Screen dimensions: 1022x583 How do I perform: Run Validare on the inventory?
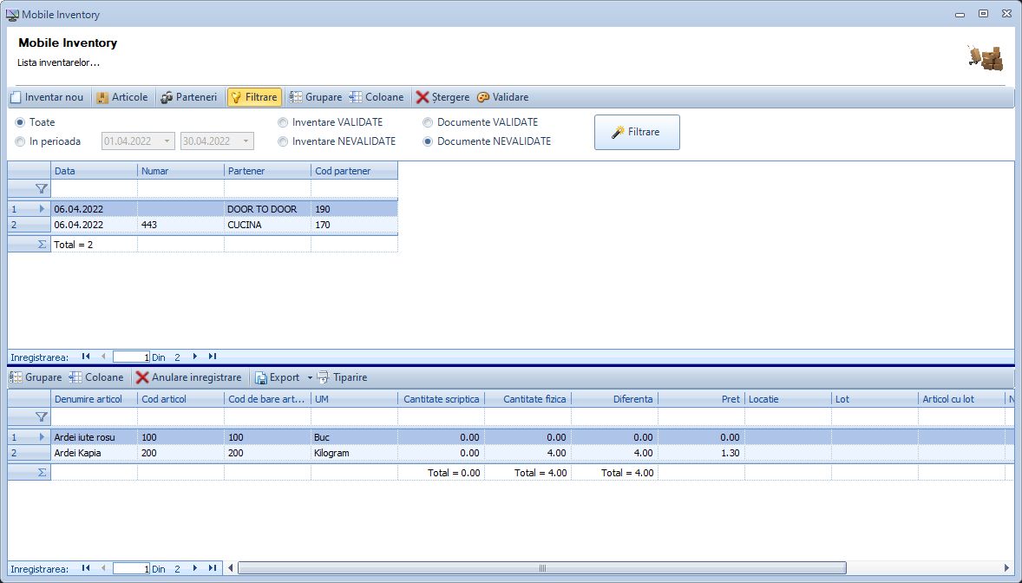point(502,96)
